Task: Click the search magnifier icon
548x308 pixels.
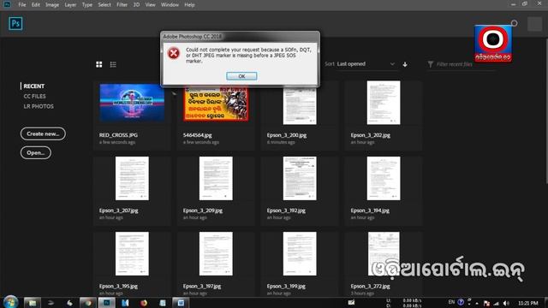Action: [514, 23]
